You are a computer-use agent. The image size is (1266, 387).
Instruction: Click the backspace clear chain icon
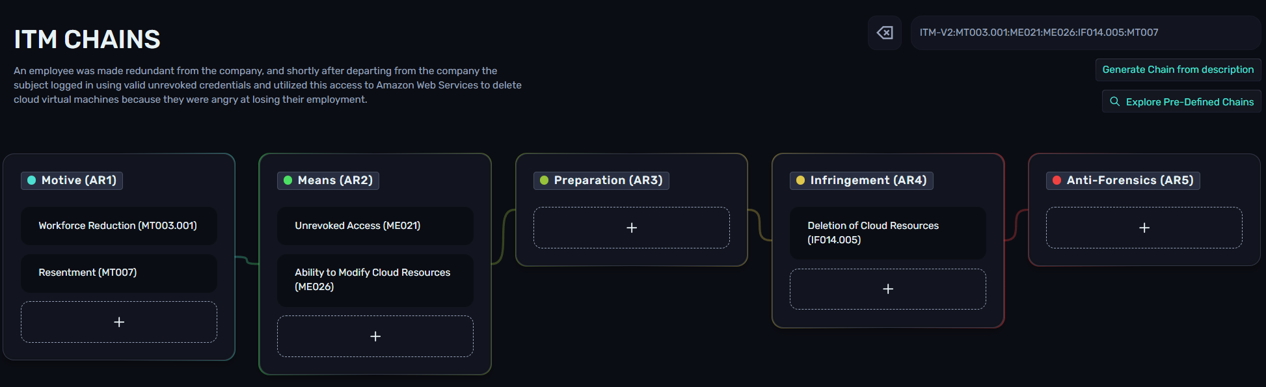pos(885,33)
